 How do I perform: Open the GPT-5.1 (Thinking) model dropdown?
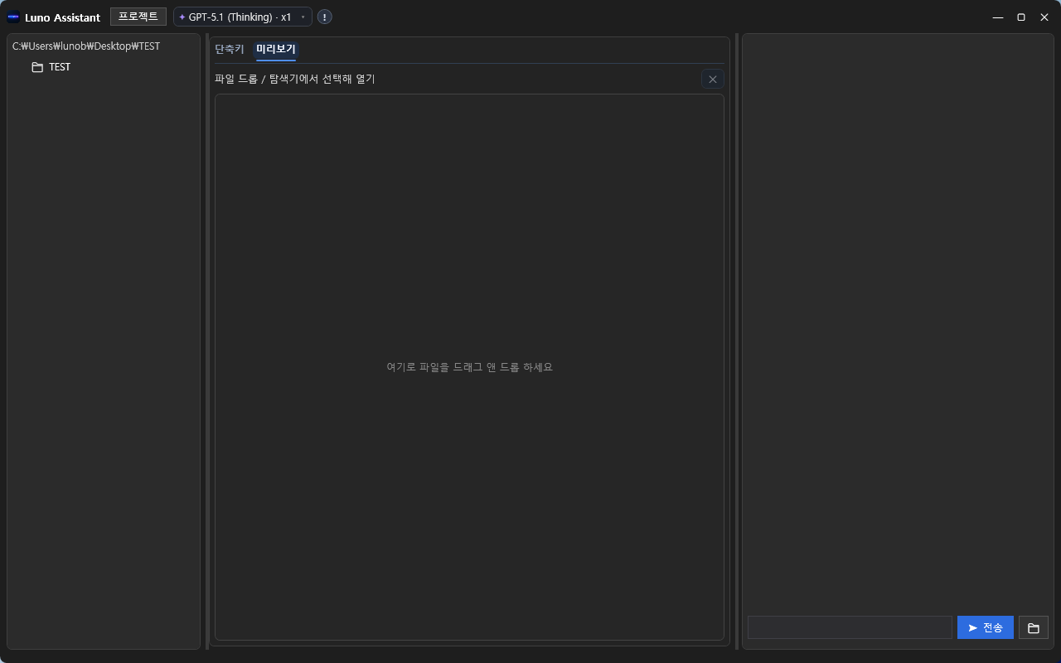(242, 17)
